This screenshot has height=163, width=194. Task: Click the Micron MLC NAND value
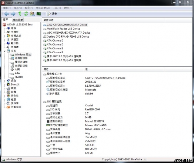pos(96,125)
